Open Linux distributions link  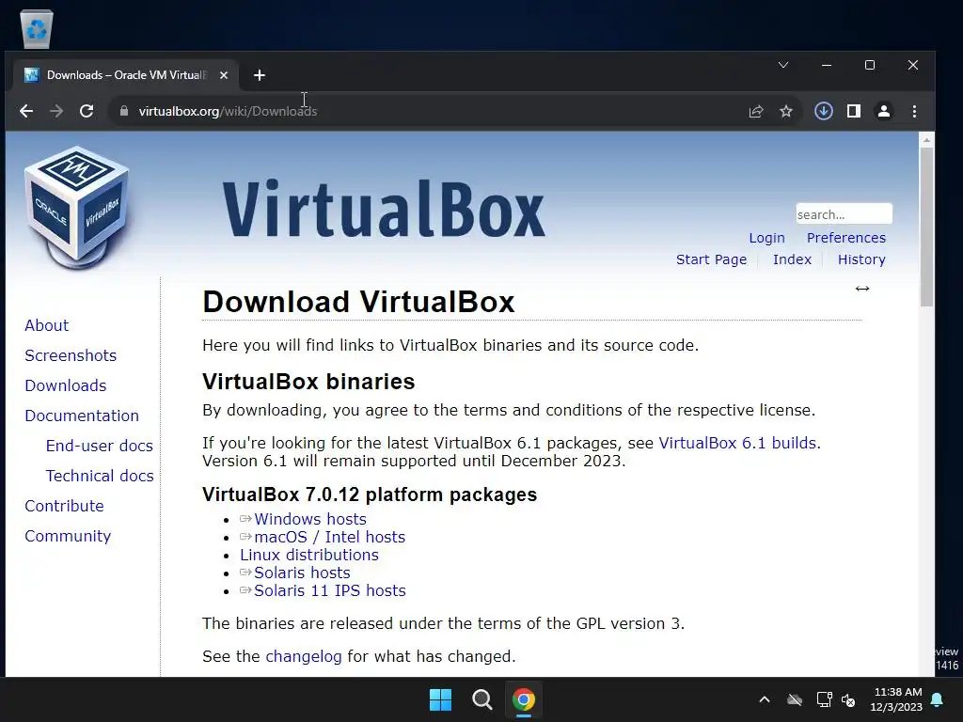308,555
